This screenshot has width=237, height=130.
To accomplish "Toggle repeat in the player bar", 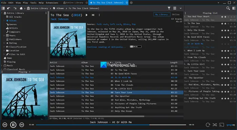I will click(x=208, y=125).
